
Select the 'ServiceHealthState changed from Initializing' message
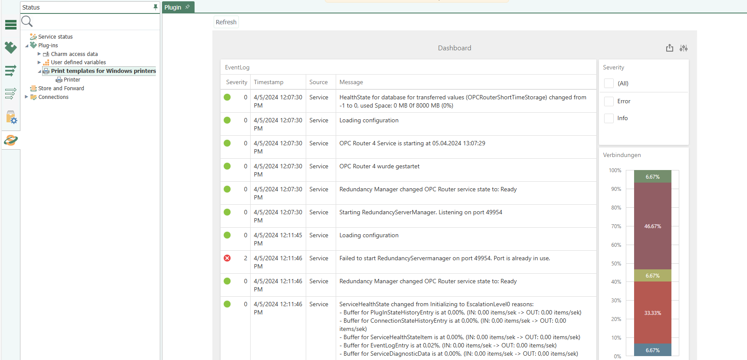[460, 329]
